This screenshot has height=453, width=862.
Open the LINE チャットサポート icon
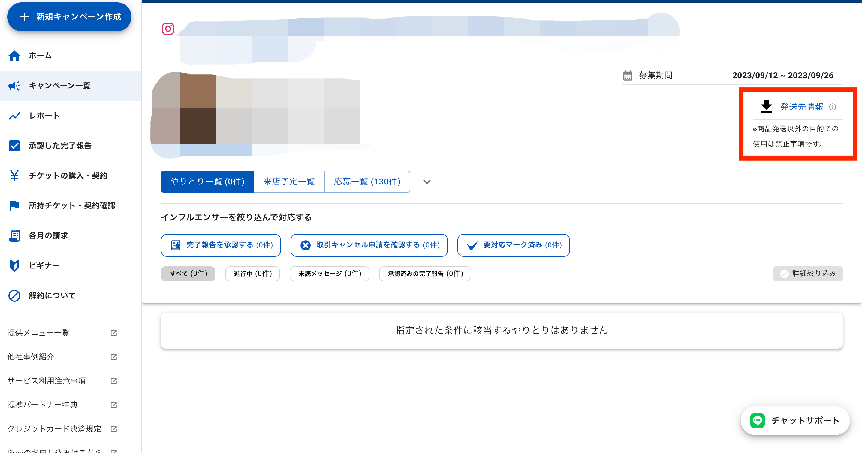[x=758, y=421]
